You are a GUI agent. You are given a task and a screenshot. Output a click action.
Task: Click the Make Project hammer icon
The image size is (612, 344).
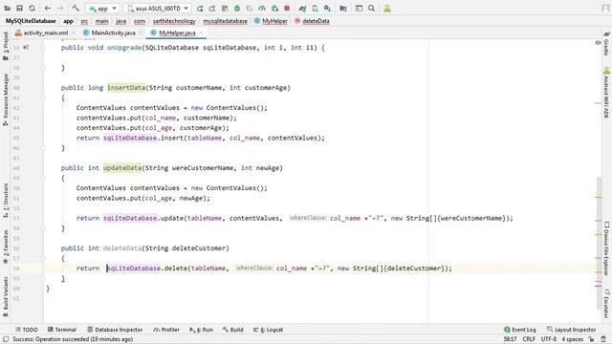click(76, 9)
